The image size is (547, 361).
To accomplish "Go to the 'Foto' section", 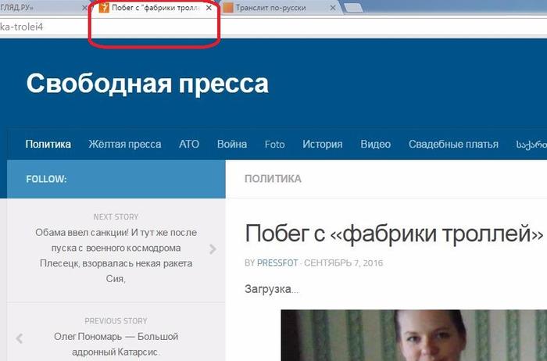I will [x=274, y=144].
